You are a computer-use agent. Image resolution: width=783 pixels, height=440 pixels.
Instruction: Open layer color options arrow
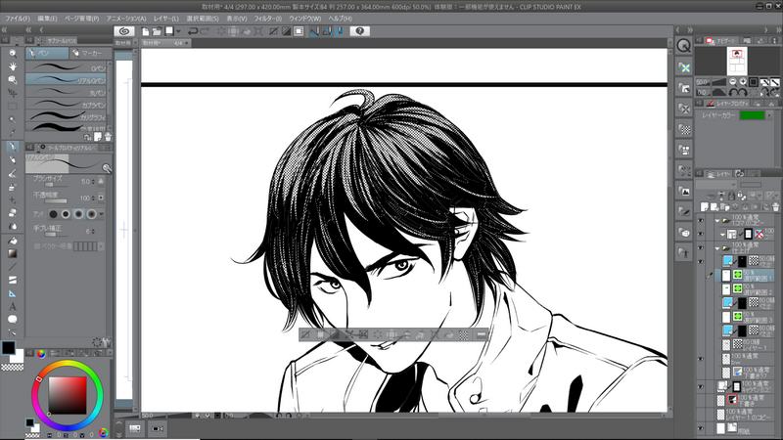pos(769,115)
